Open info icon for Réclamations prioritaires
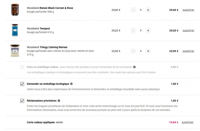The height and width of the screenshot is (131, 200). pos(59,101)
